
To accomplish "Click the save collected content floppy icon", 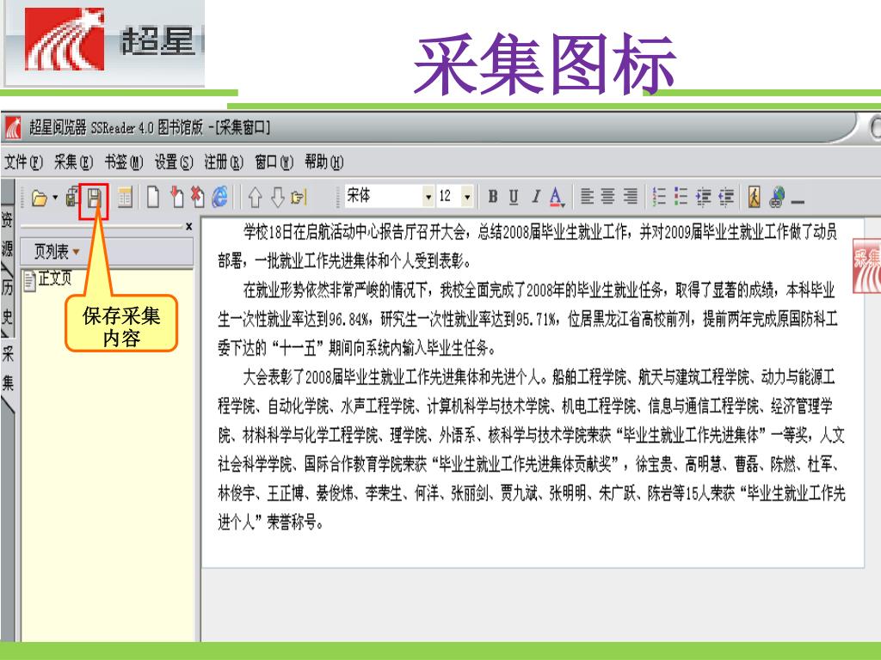I will pos(94,197).
